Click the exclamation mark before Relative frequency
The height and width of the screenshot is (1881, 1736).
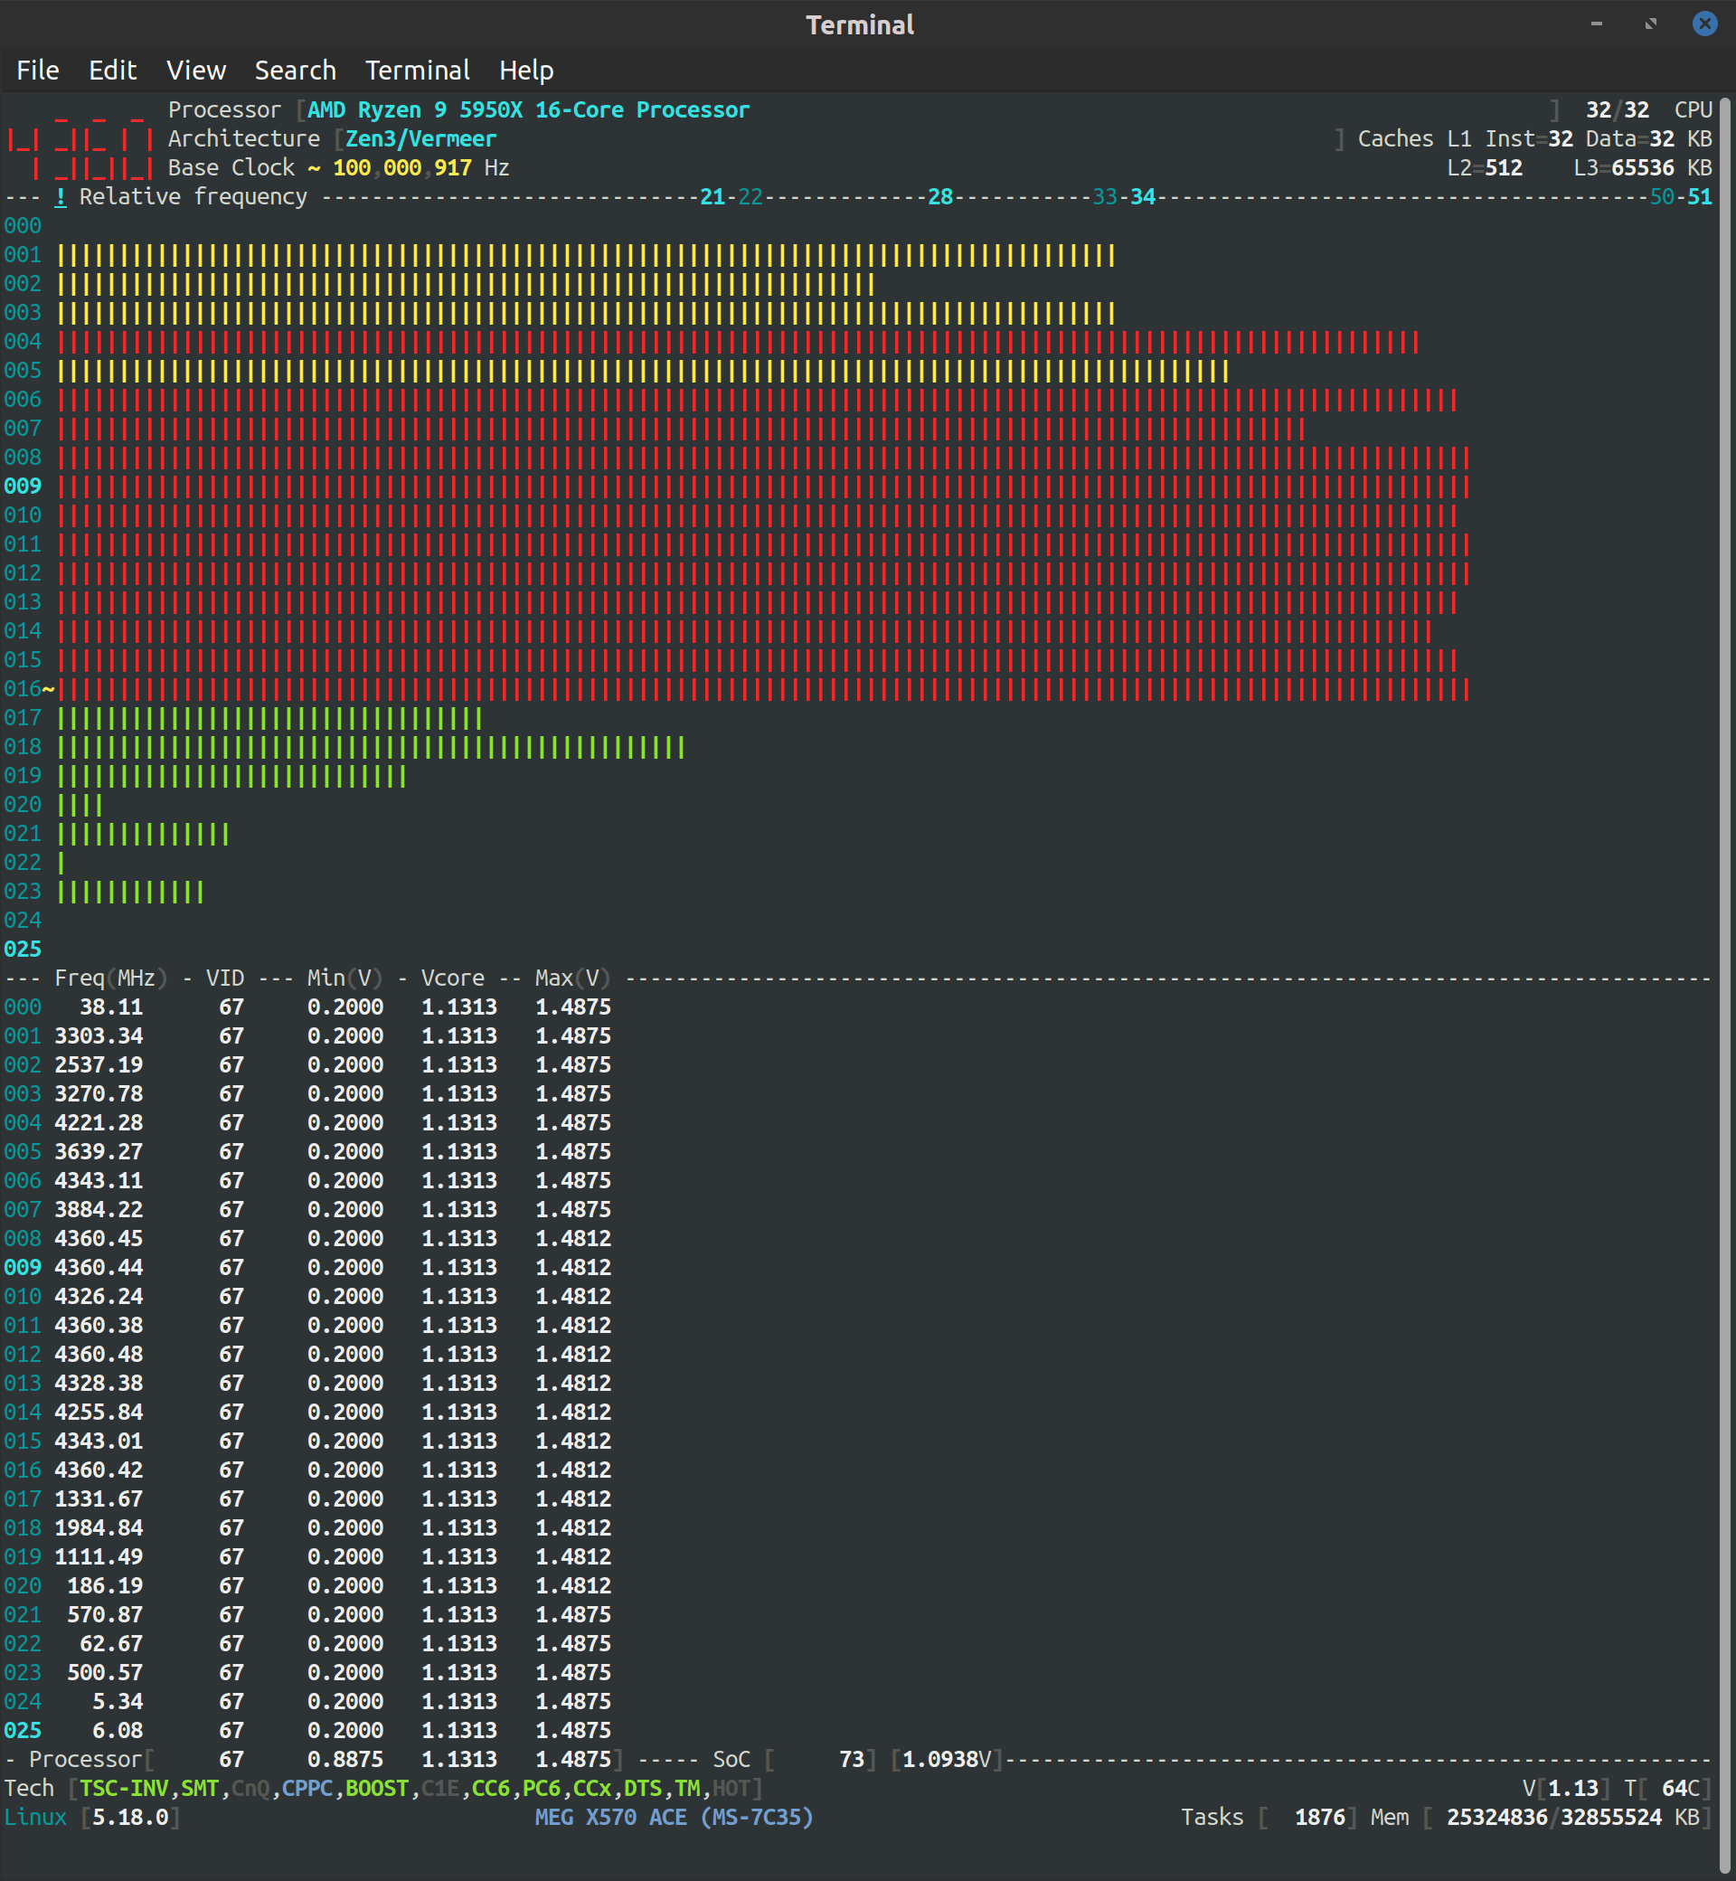[60, 196]
